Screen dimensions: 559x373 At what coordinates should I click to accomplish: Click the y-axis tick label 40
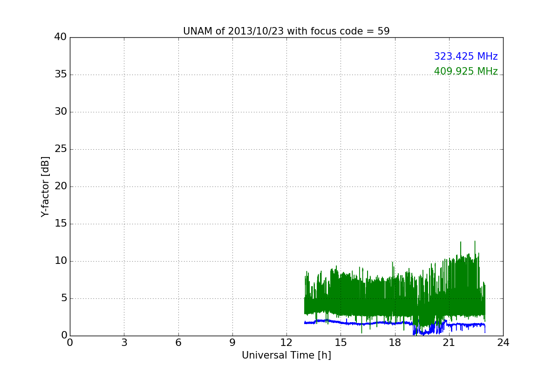click(x=61, y=37)
